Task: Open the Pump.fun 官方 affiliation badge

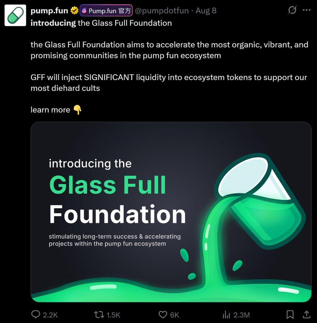Action: pos(106,11)
